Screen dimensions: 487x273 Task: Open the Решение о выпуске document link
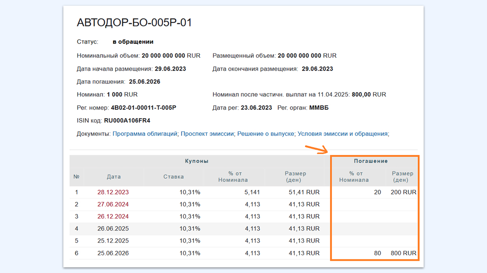coord(266,133)
